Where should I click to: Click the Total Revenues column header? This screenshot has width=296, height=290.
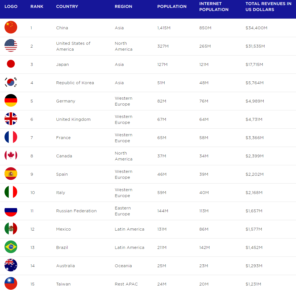click(268, 6)
